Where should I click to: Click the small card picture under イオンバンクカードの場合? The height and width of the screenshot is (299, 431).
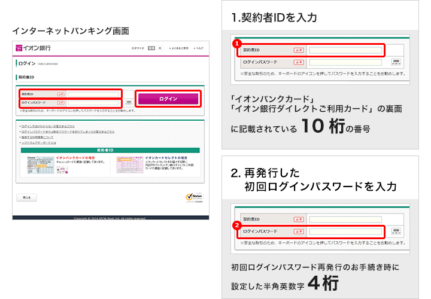point(62,170)
